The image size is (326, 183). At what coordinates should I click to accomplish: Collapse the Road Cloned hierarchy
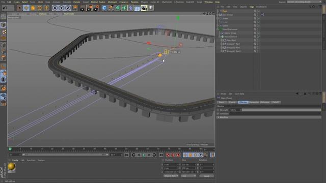coord(220,37)
